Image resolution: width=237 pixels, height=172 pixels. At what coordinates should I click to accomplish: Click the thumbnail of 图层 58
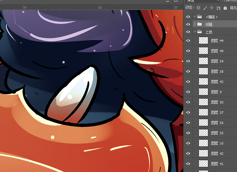[x=203, y=71]
